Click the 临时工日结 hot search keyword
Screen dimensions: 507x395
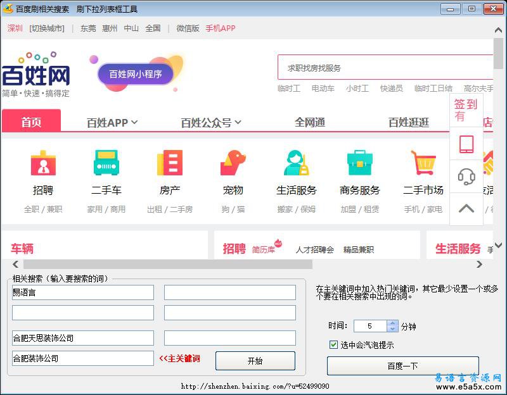[433, 88]
